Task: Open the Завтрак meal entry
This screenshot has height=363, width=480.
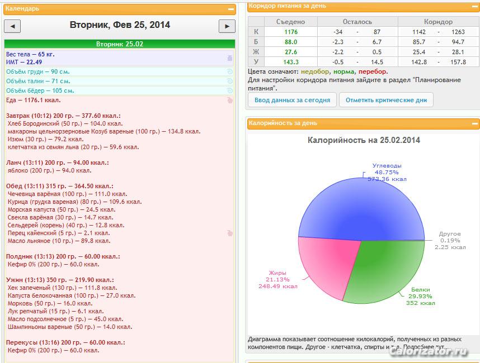Action: point(63,116)
